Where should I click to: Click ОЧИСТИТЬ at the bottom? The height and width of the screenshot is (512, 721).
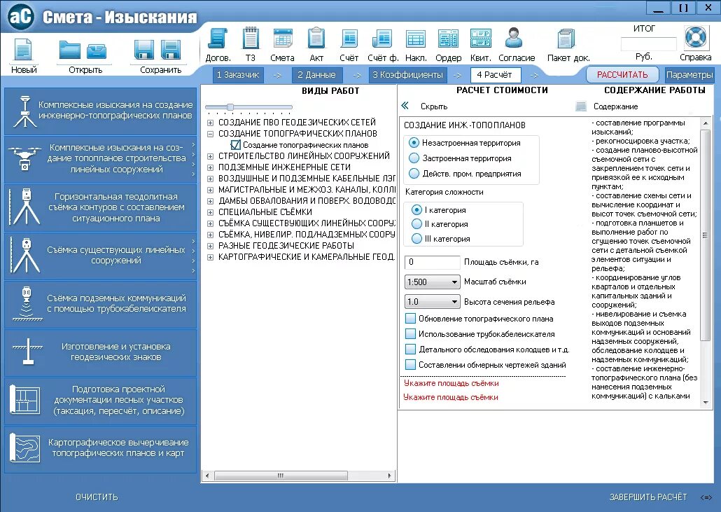coord(97,497)
